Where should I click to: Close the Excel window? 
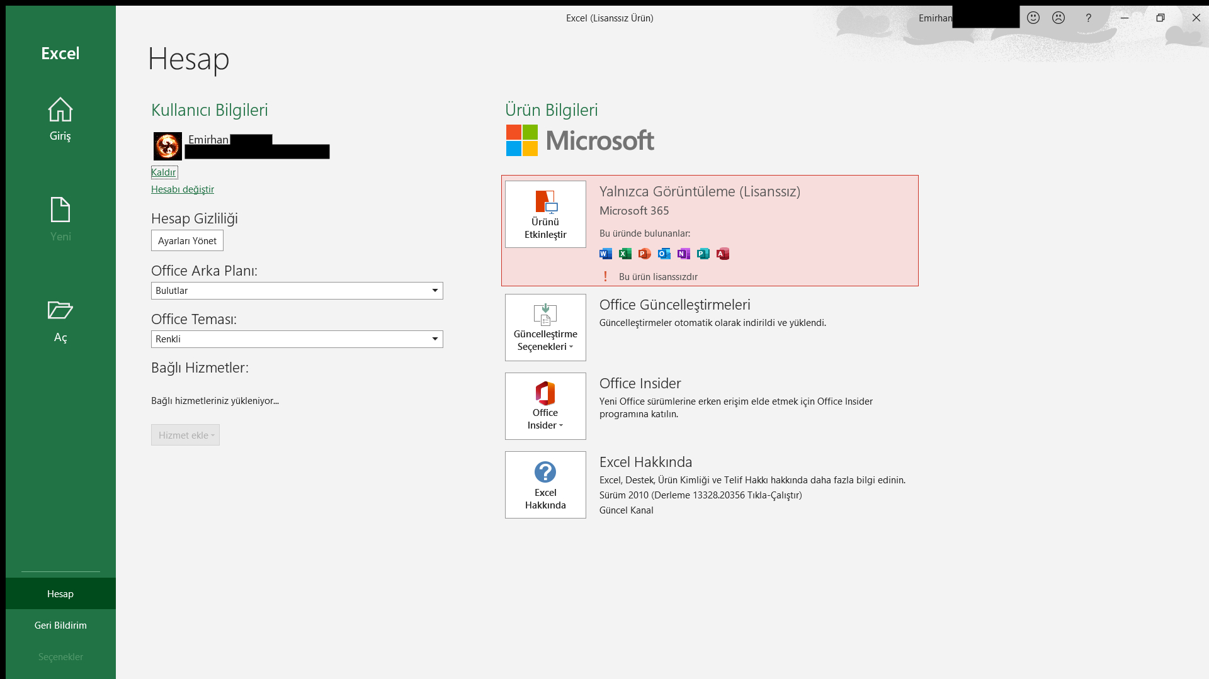[x=1196, y=18]
